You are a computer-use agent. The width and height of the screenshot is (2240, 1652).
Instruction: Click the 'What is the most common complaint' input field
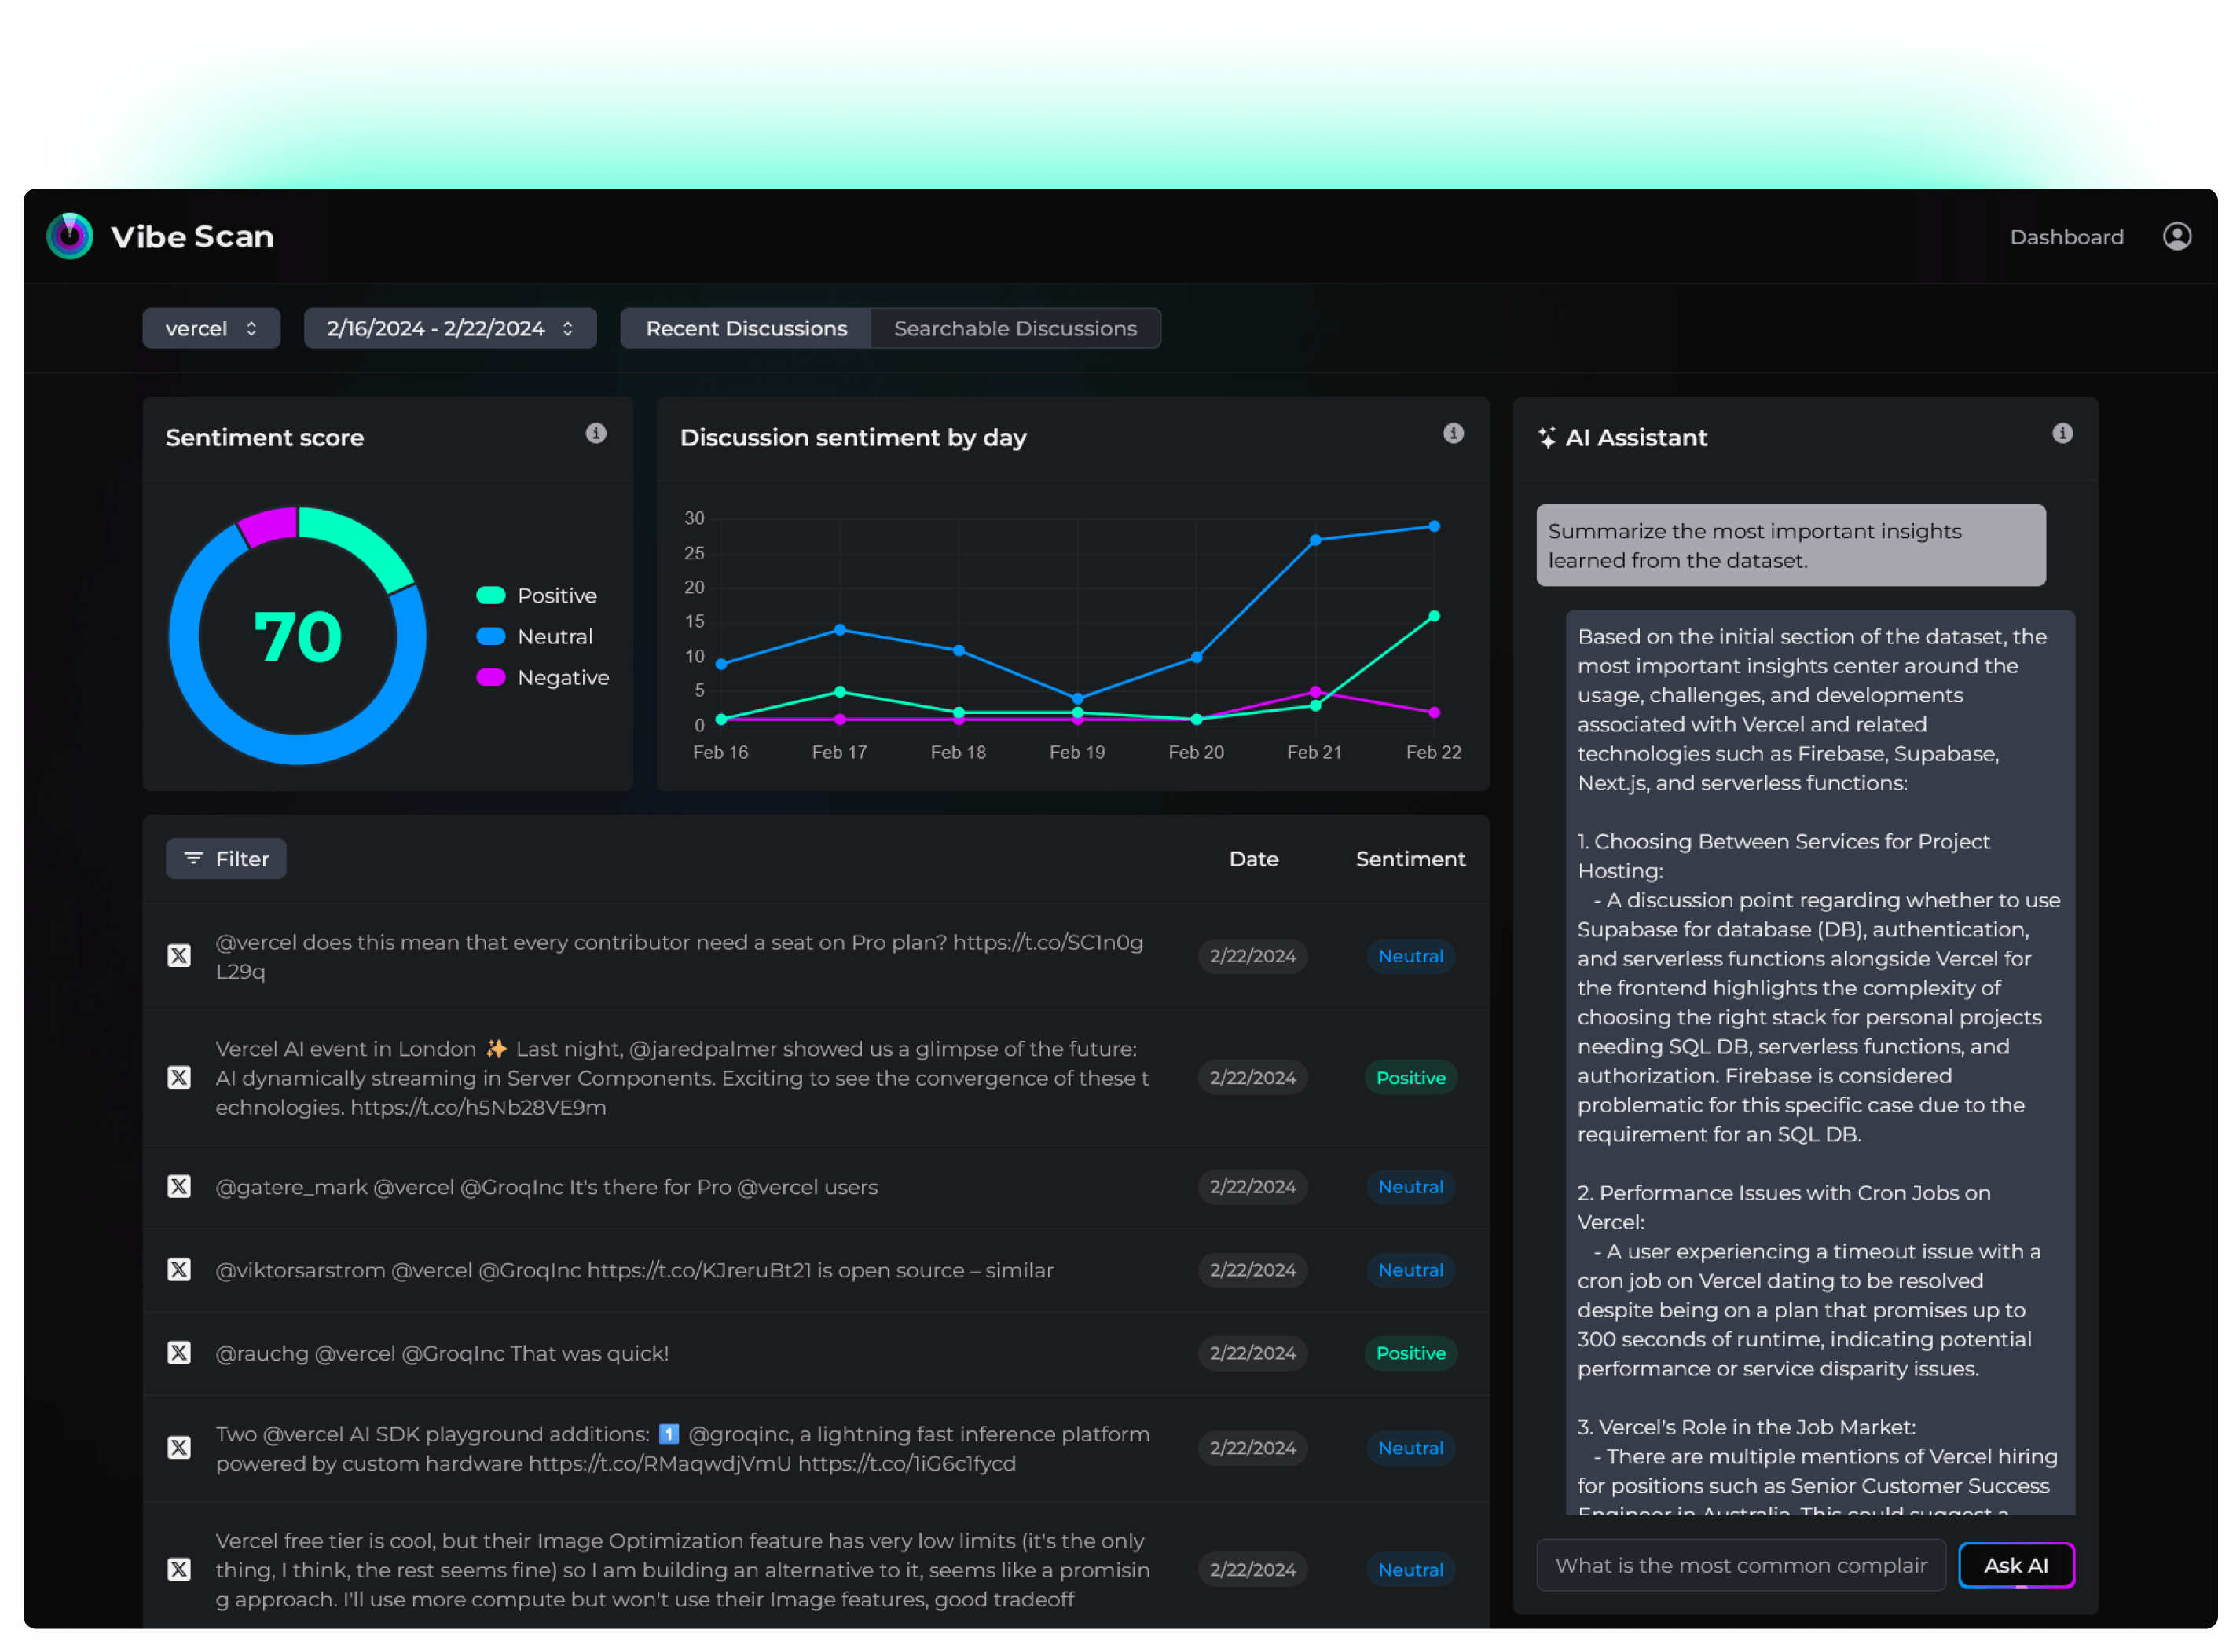[x=1740, y=1565]
